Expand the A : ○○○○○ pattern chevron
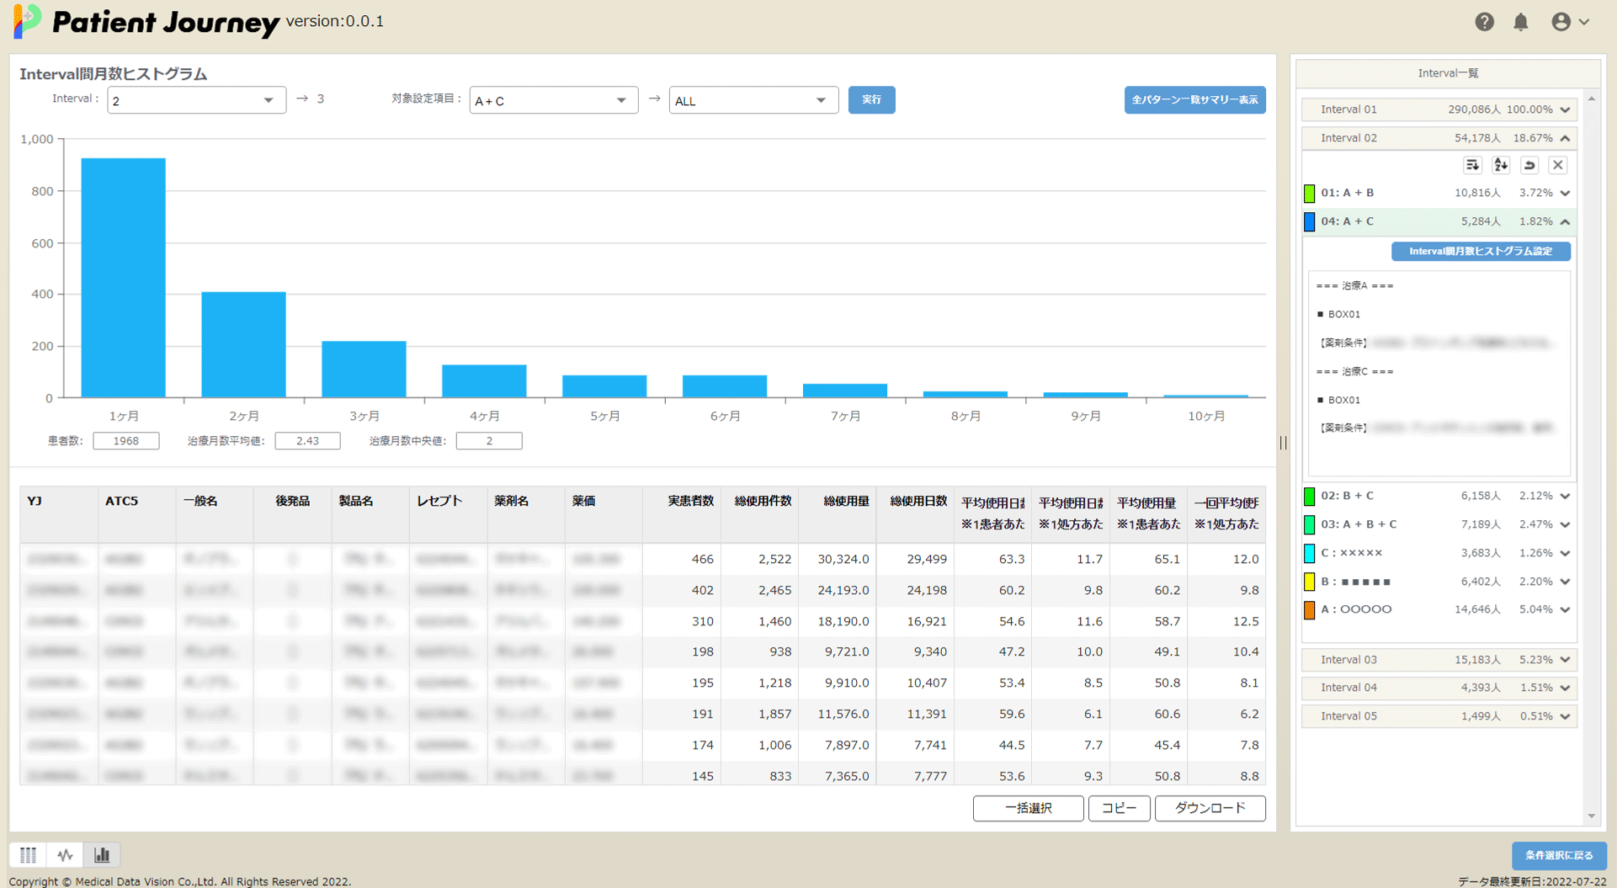Image resolution: width=1617 pixels, height=888 pixels. tap(1565, 609)
